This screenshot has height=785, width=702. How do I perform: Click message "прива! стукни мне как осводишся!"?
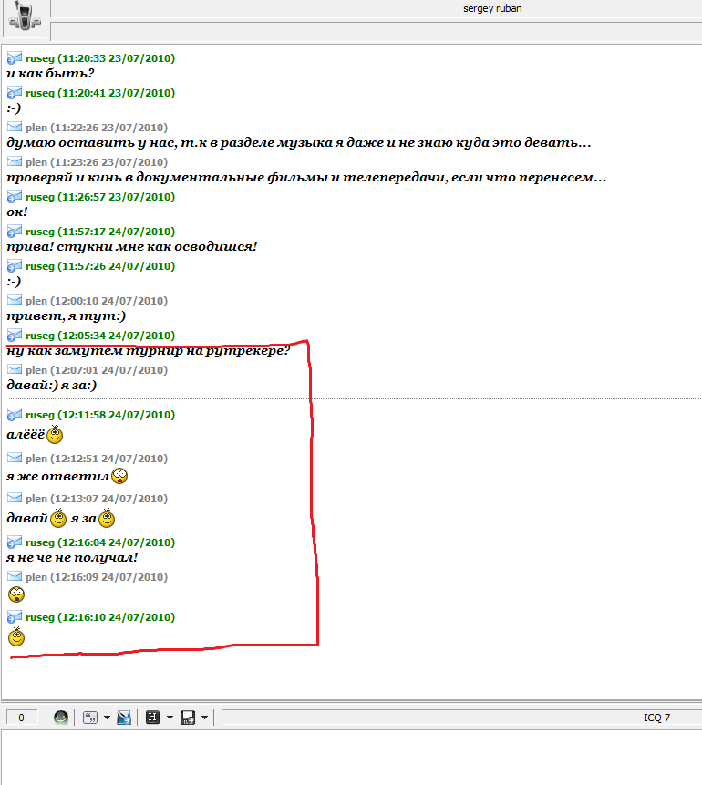coord(131,247)
